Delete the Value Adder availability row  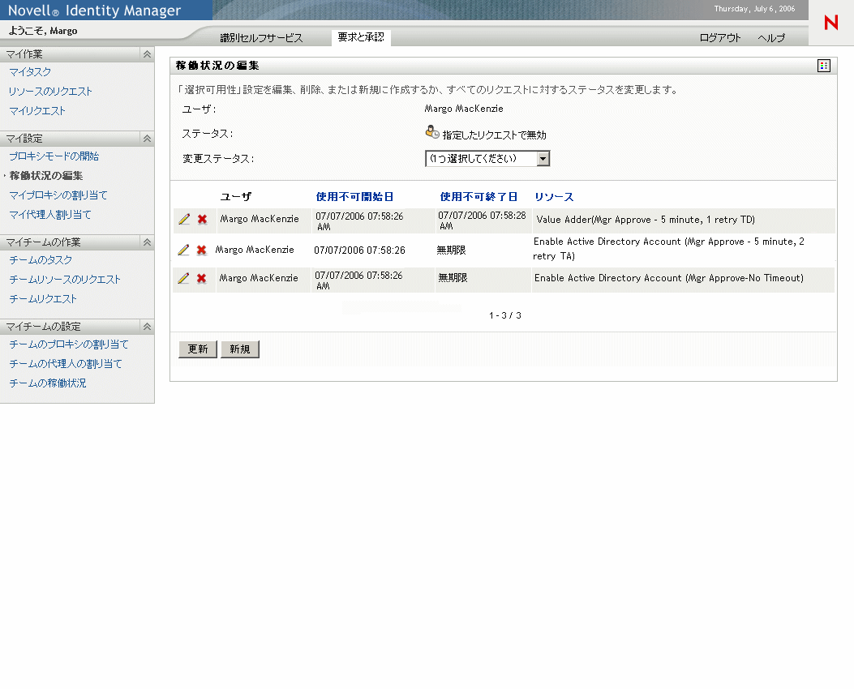[202, 220]
